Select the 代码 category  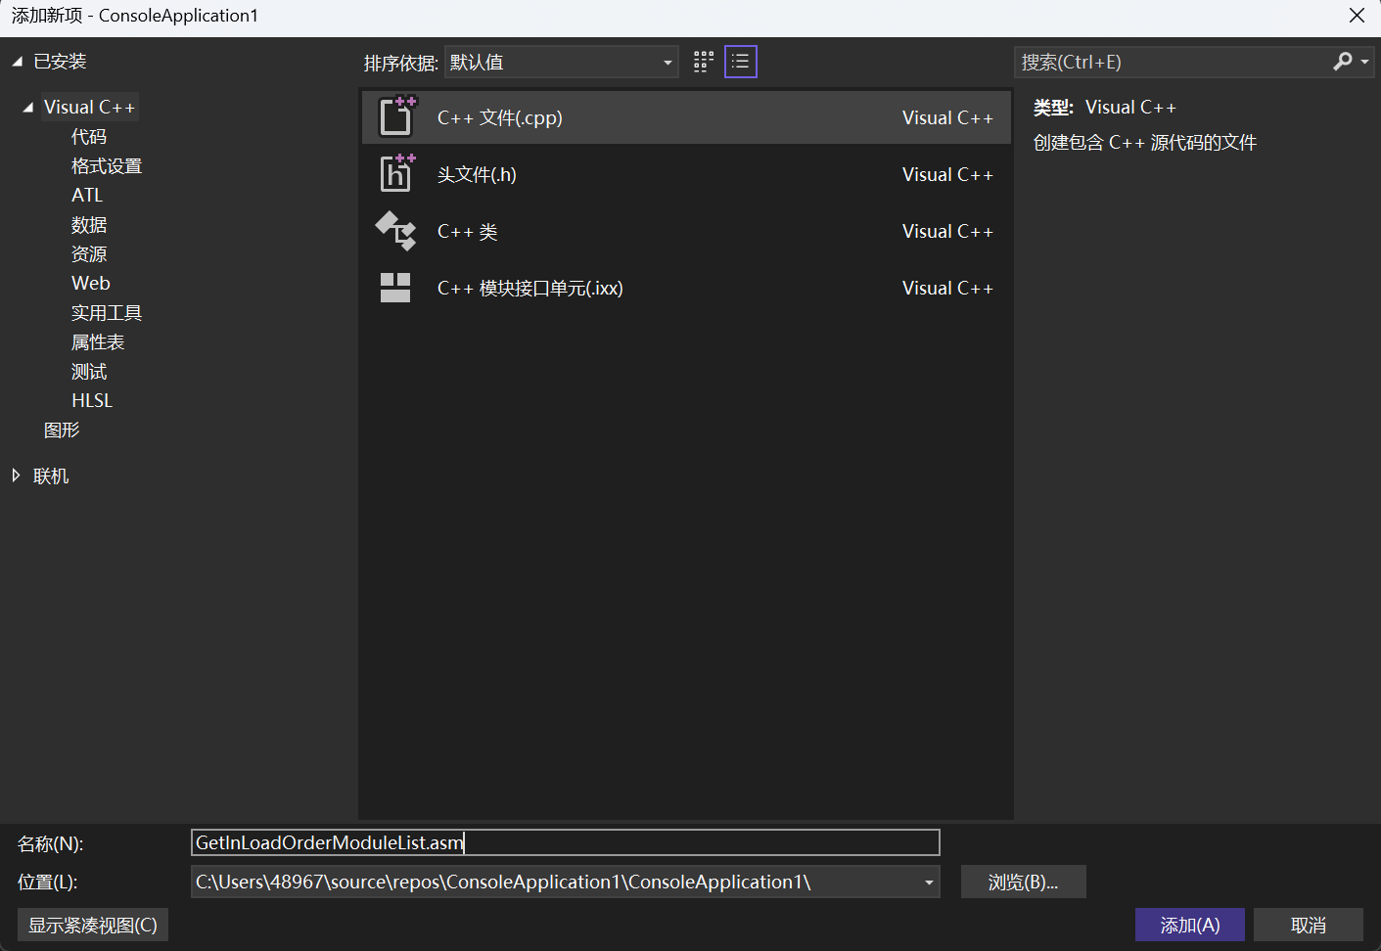pyautogui.click(x=89, y=137)
